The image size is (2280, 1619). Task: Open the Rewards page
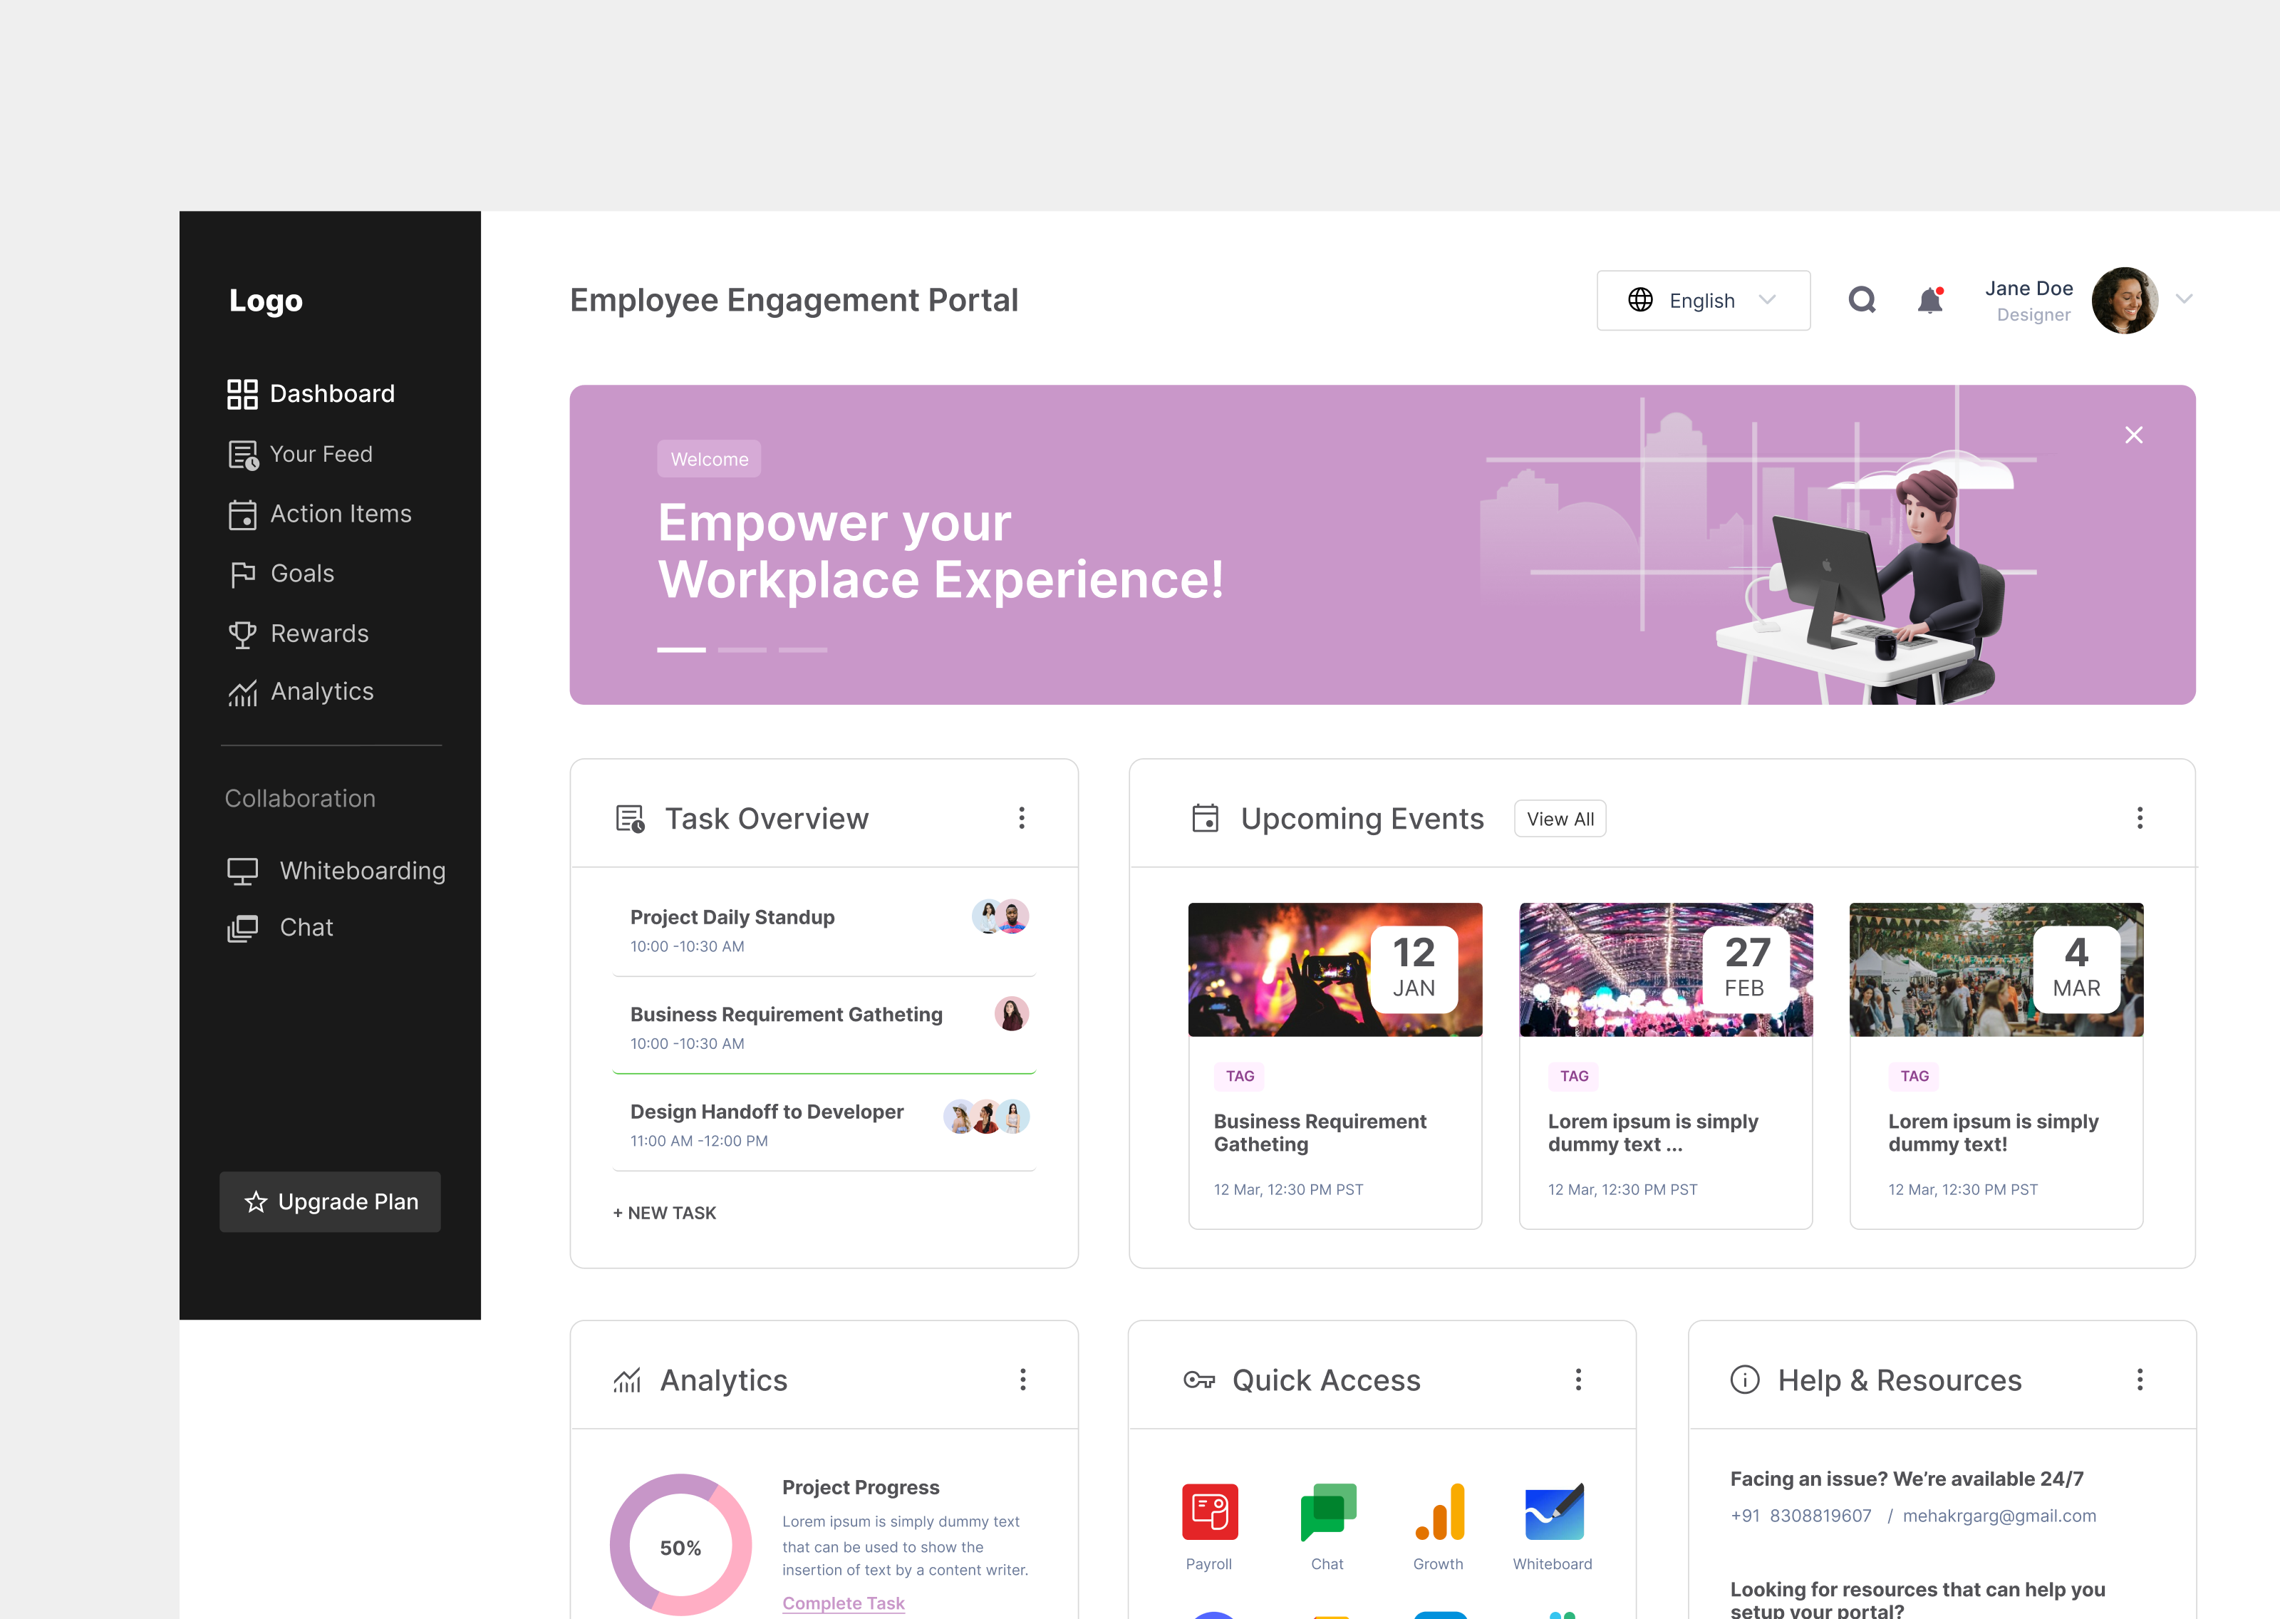pyautogui.click(x=319, y=633)
